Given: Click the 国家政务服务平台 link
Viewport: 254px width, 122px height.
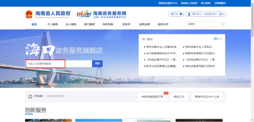Looking at the screenshot, I should click(x=168, y=3).
